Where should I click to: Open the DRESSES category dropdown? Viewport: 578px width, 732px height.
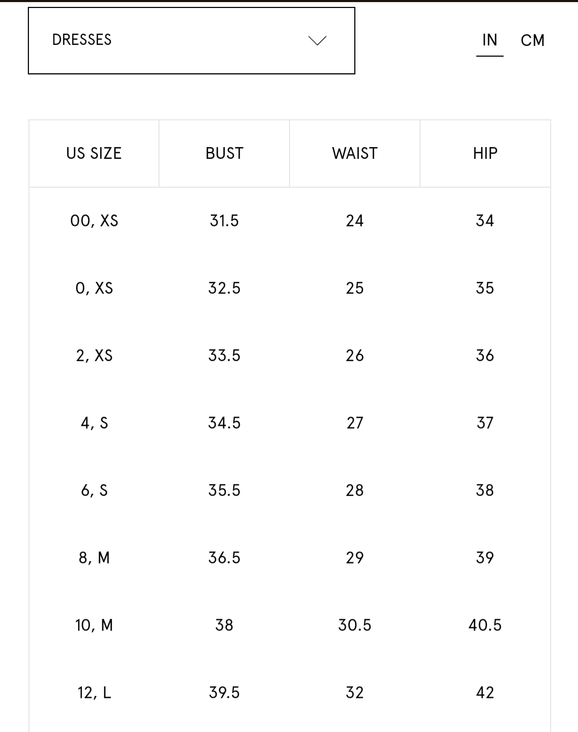[191, 41]
